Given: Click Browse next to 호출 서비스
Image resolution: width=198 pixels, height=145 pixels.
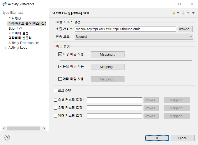Looking at the screenshot, I should 185,29.
